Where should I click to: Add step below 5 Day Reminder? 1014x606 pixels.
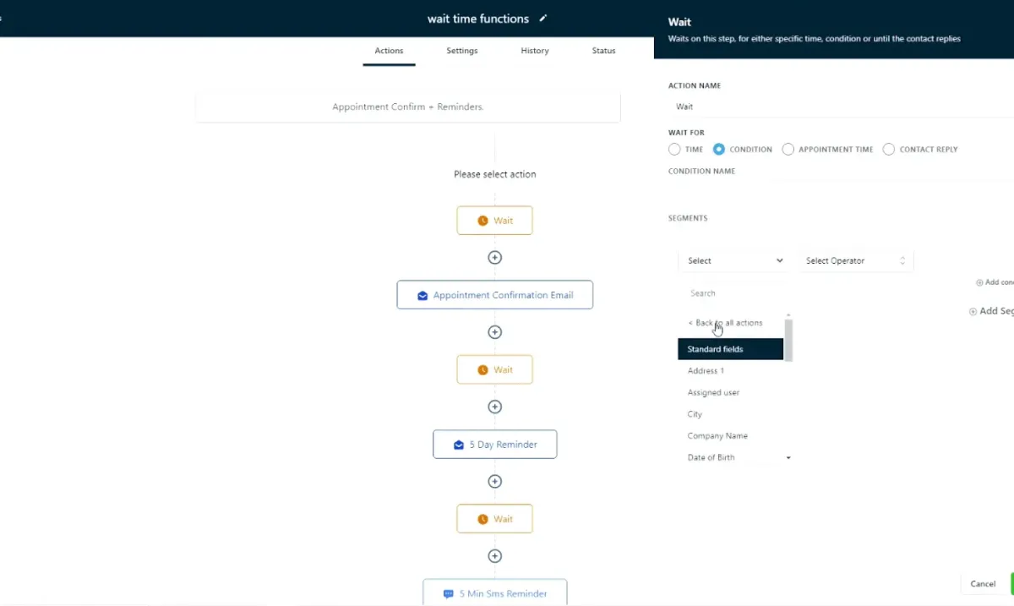click(495, 482)
